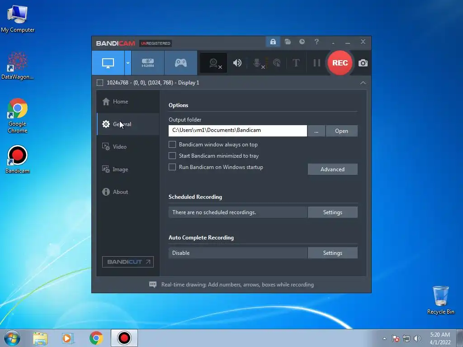Browse output folder with ... button
463x347 pixels.
pos(316,131)
